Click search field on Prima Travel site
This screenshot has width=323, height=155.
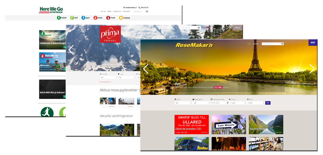coord(188,27)
